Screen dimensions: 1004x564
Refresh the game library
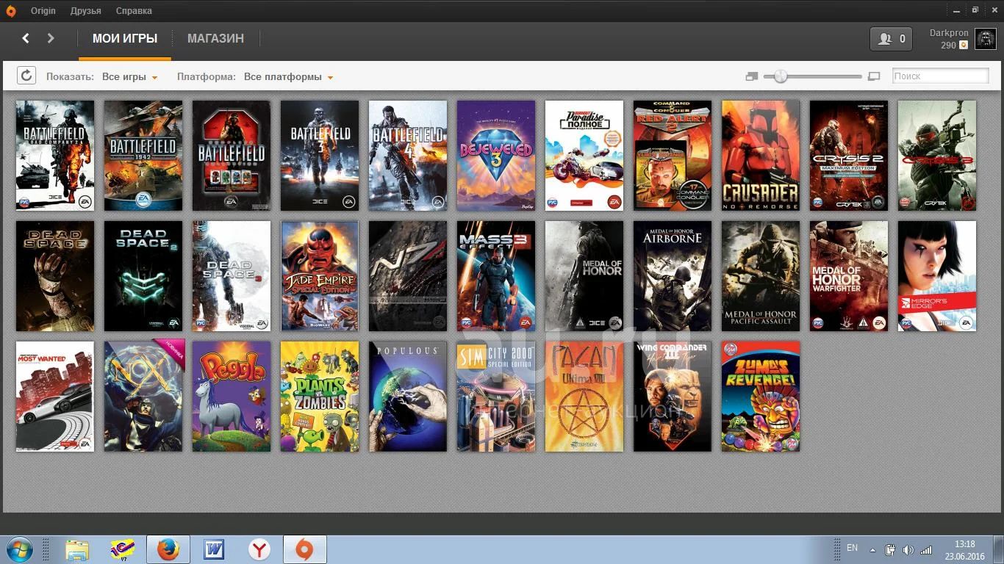(x=26, y=76)
